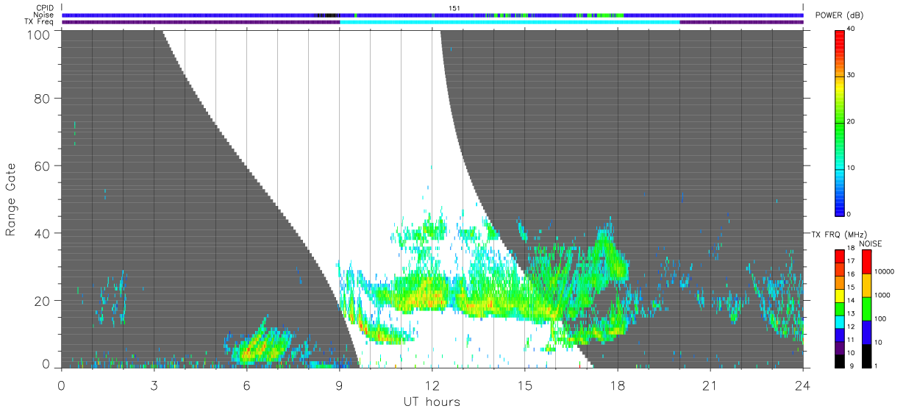The image size is (903, 417).
Task: Select the purple segment of the TX FRQ bar
Action: [840, 347]
